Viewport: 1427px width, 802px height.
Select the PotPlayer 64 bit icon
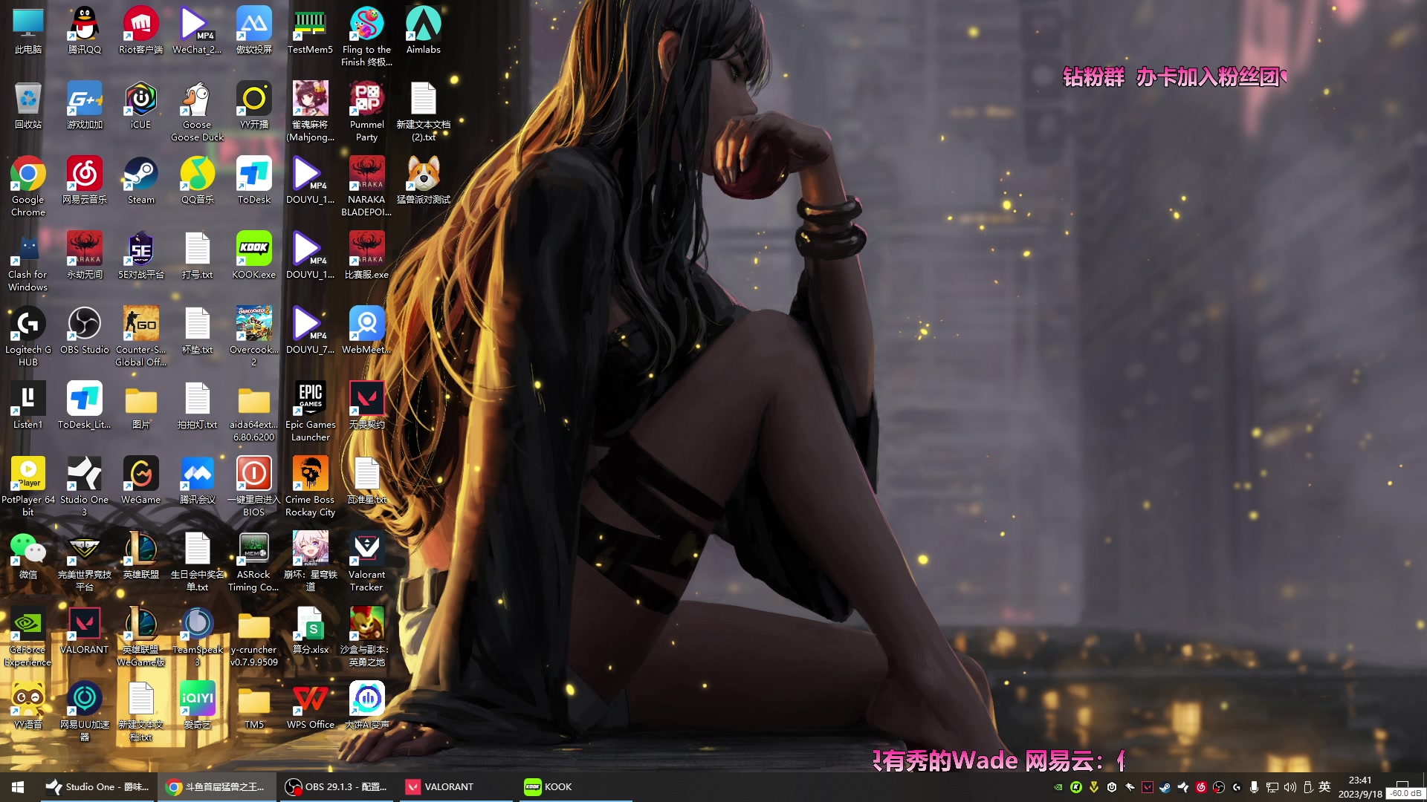(x=28, y=486)
